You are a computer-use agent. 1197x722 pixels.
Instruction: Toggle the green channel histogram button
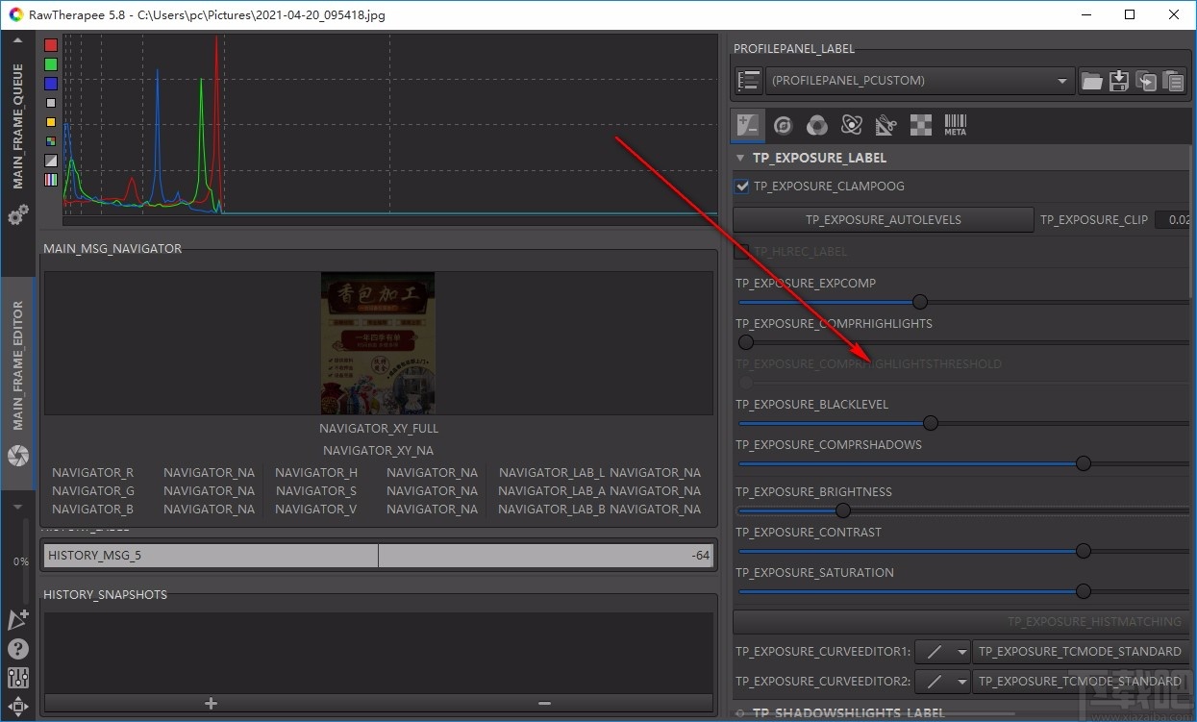click(x=51, y=64)
